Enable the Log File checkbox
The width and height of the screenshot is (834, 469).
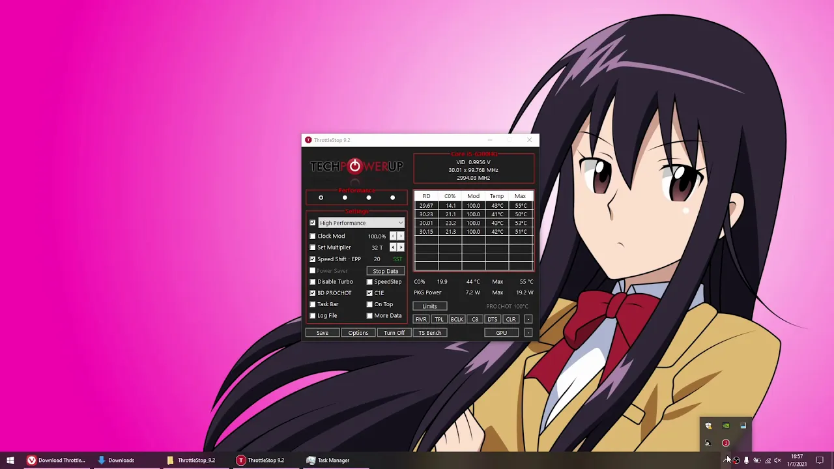[313, 316]
